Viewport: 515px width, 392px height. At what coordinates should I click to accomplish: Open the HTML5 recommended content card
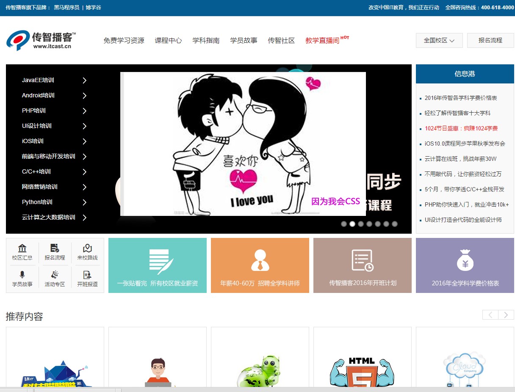[x=363, y=357]
